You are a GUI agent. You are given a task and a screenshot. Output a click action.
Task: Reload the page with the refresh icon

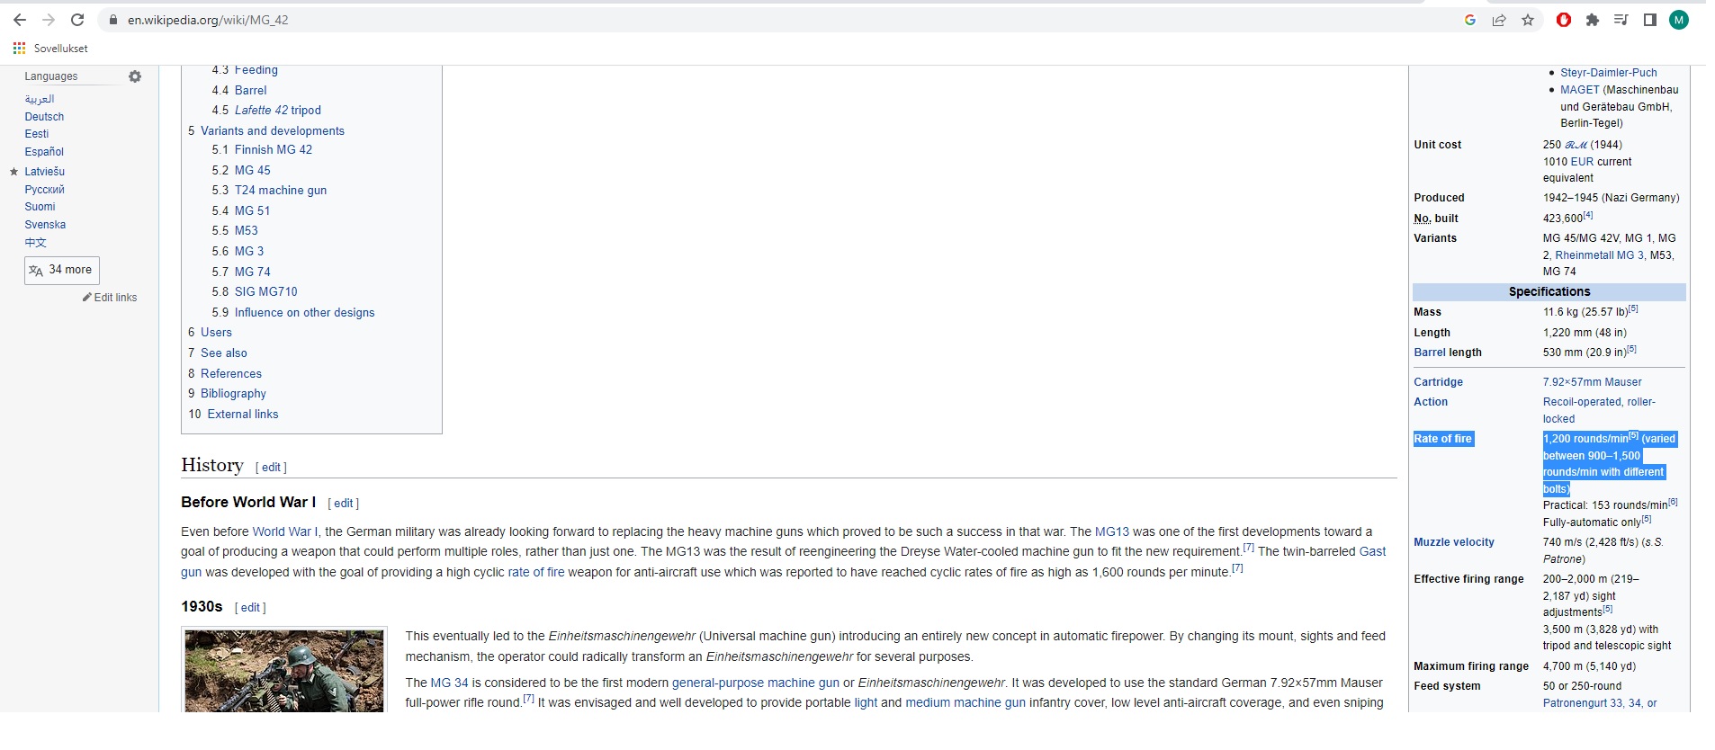click(77, 20)
